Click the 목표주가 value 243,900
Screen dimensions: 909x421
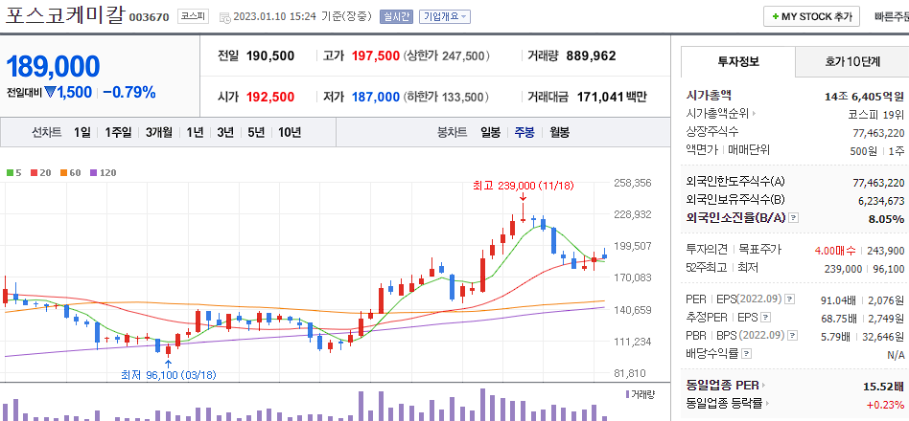[x=886, y=251]
